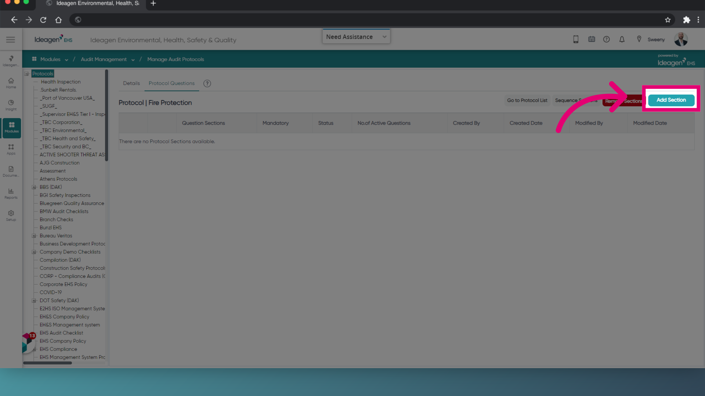Image resolution: width=705 pixels, height=396 pixels.
Task: Click the help question mark beside Protocol Questions
Action: [x=207, y=84]
